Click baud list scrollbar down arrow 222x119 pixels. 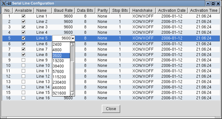(72, 94)
